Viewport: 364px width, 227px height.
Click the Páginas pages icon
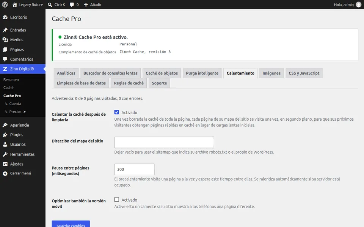5,50
